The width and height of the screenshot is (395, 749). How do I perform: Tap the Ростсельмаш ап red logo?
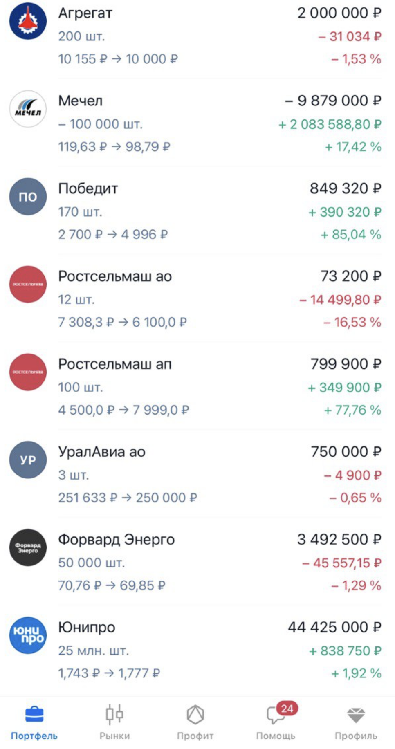(28, 372)
